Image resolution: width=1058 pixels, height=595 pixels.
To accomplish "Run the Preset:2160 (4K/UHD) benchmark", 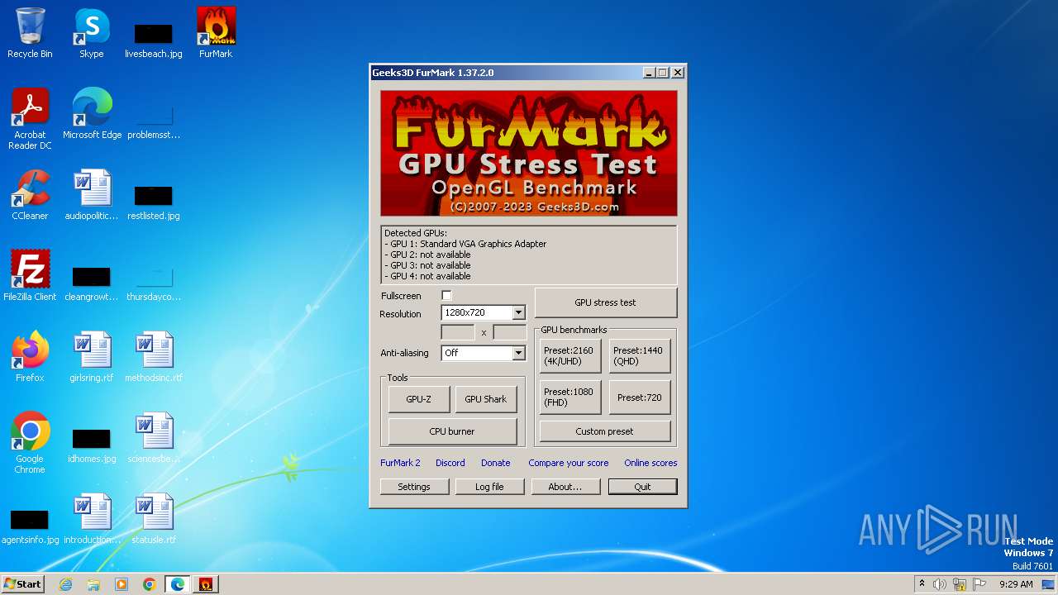I will tap(570, 355).
